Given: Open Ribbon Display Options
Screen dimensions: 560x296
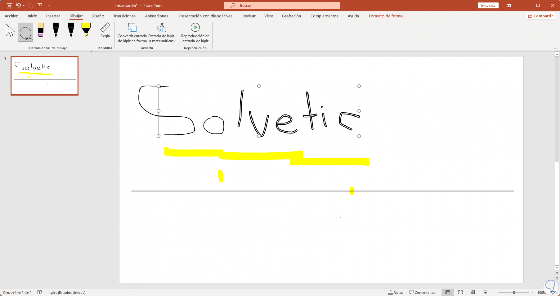Looking at the screenshot, I should click(x=509, y=5).
